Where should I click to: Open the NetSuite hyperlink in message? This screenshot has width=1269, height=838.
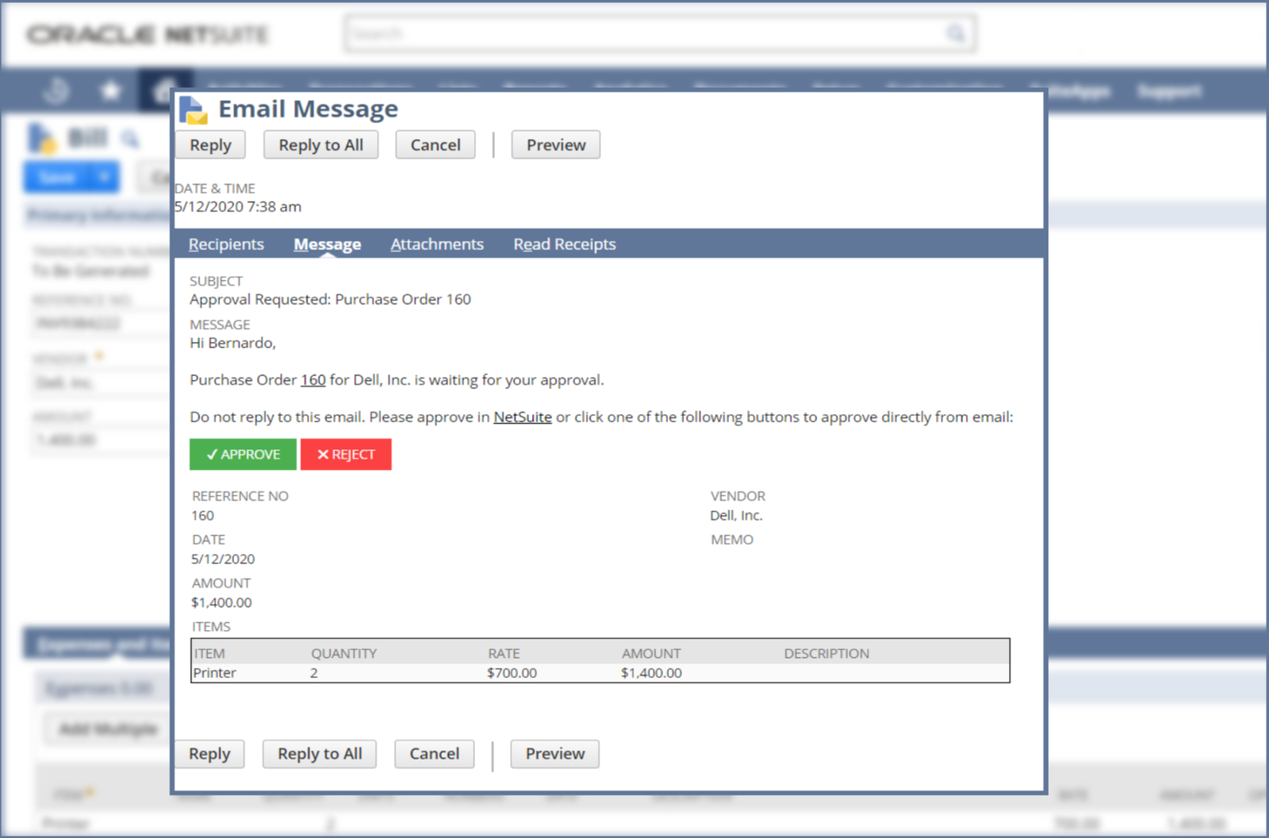[523, 417]
